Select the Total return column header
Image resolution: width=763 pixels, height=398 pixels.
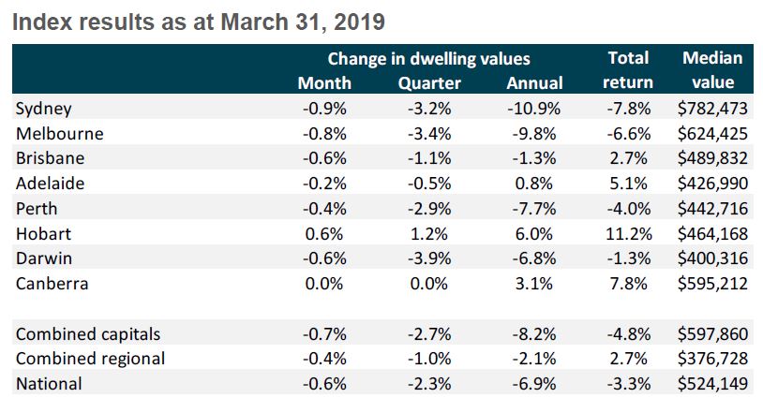click(x=629, y=70)
